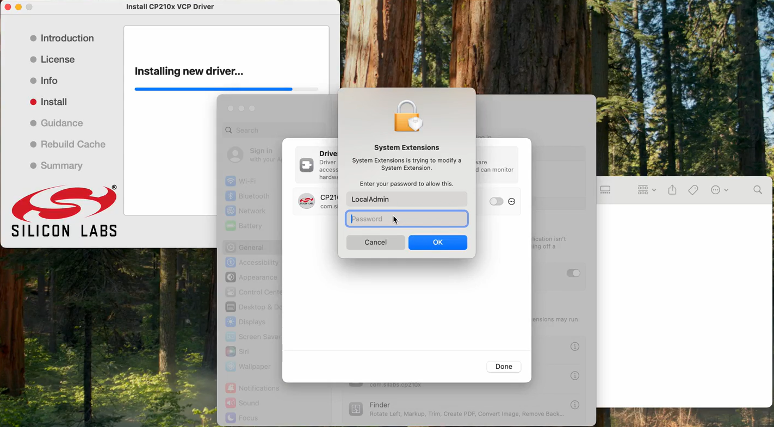
Task: Click the Wallpaper icon in Settings sidebar
Action: click(231, 367)
